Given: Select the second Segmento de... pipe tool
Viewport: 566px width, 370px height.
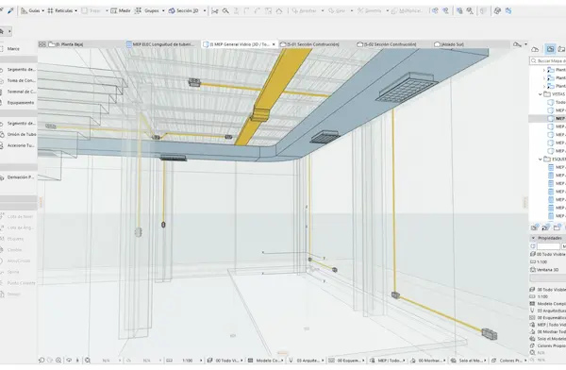Looking at the screenshot, I should coord(18,124).
